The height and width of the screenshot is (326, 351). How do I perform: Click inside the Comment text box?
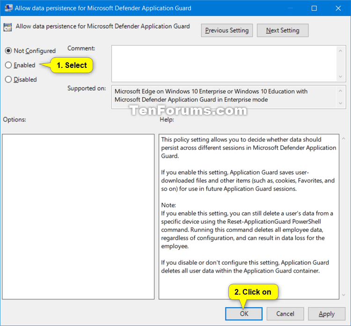224,64
